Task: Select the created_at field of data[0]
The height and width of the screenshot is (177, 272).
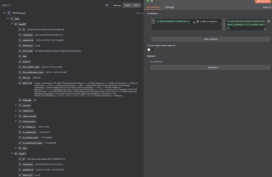Action: (x=26, y=35)
